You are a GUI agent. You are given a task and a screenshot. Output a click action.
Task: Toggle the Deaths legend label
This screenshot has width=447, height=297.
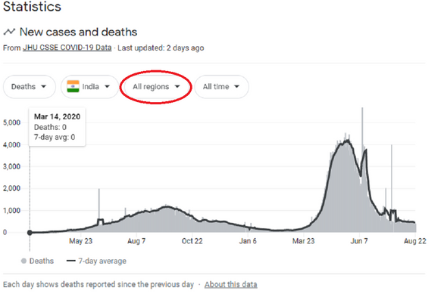coord(42,261)
